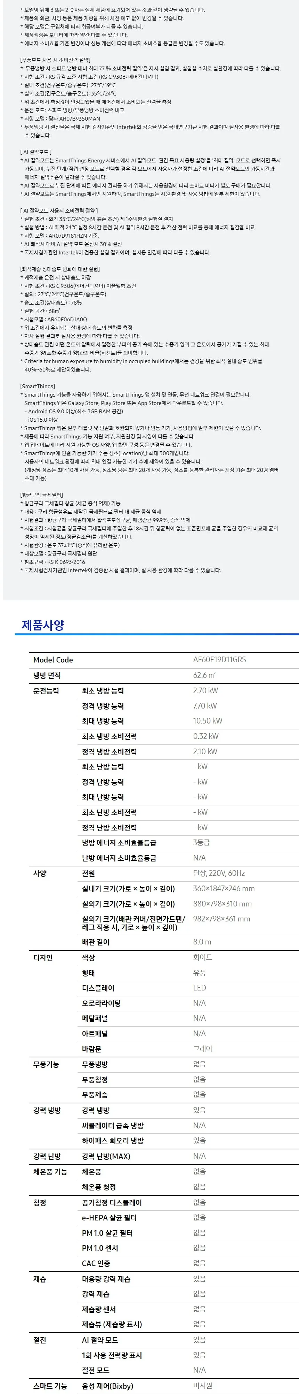
Task: Click the '냉방 면적' row label
Action: click(47, 675)
